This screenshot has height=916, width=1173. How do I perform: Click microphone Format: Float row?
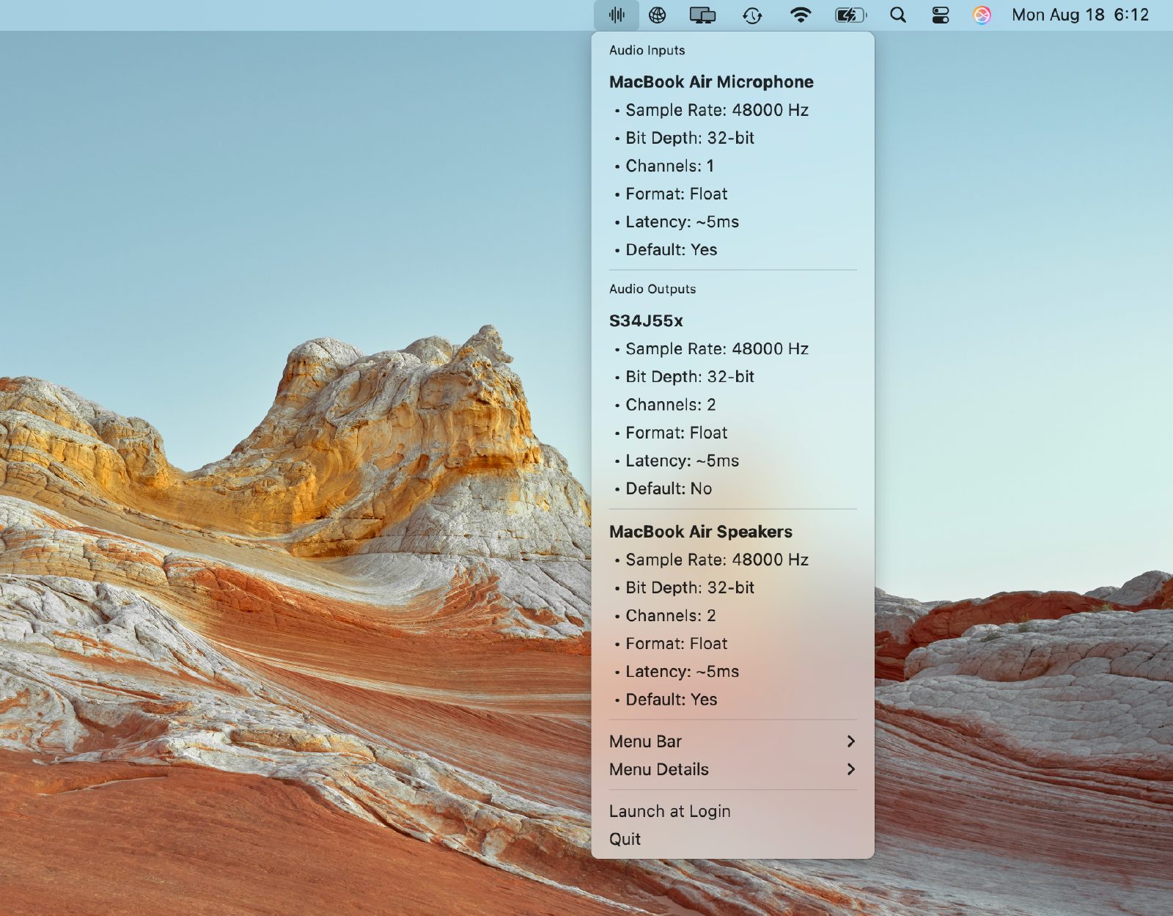732,194
